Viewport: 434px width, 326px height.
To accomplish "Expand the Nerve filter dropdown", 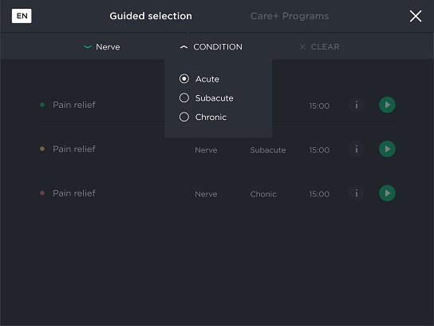I will click(102, 47).
